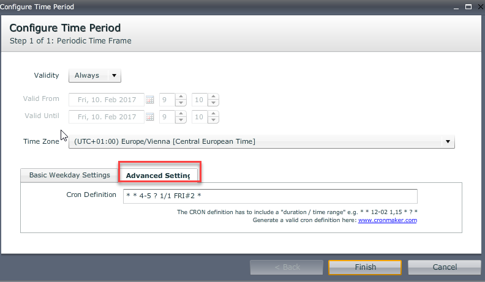Decrease the Valid From minute value
Viewport: 485px width, 282px height.
(214, 103)
